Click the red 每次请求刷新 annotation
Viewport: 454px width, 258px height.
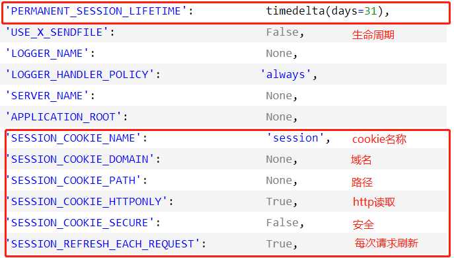click(x=387, y=243)
